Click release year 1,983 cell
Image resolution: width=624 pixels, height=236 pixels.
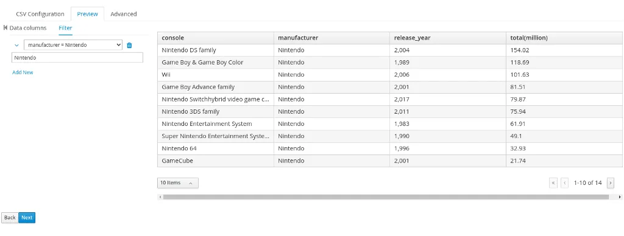tap(448, 124)
